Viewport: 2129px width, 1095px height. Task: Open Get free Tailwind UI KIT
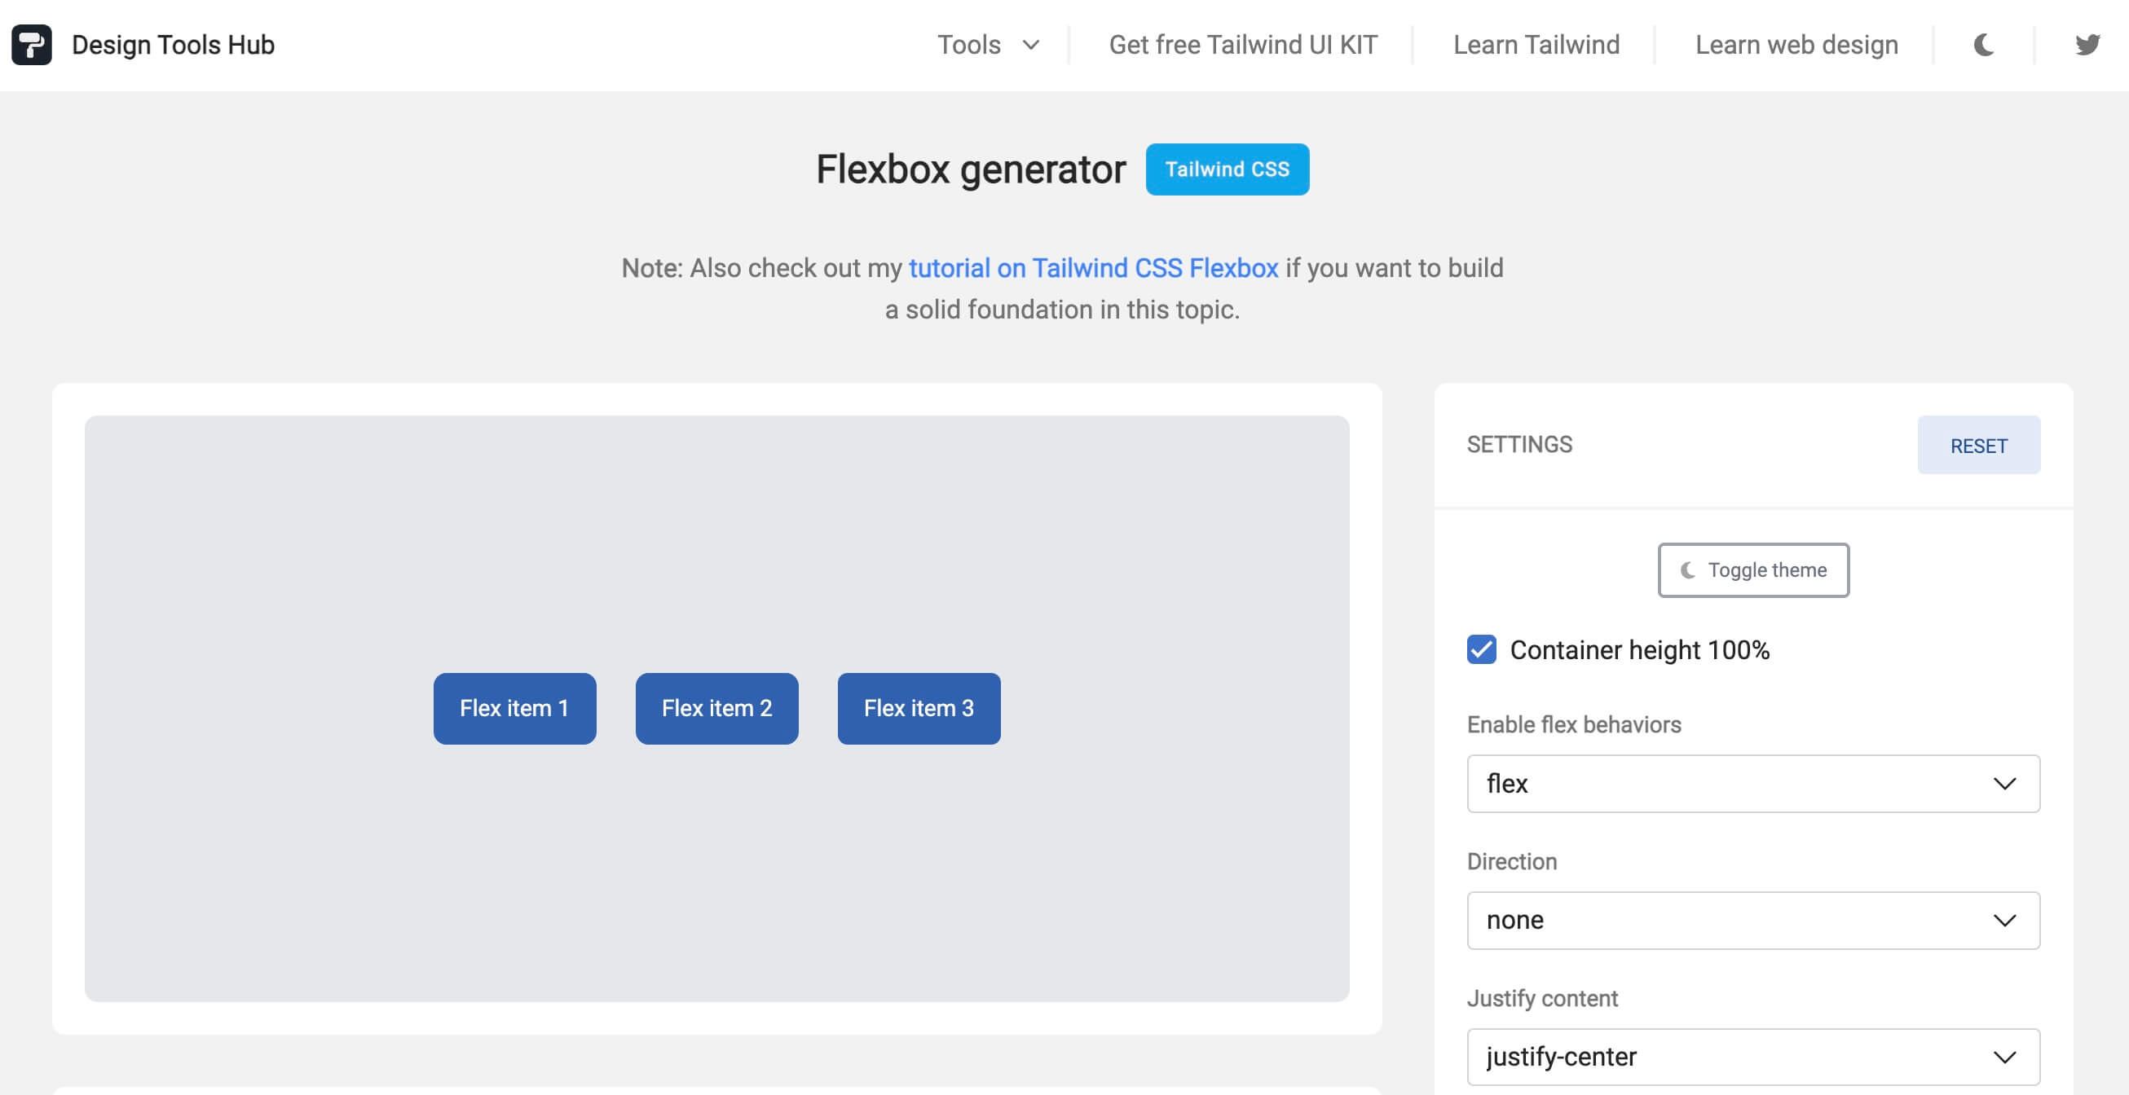click(x=1242, y=45)
